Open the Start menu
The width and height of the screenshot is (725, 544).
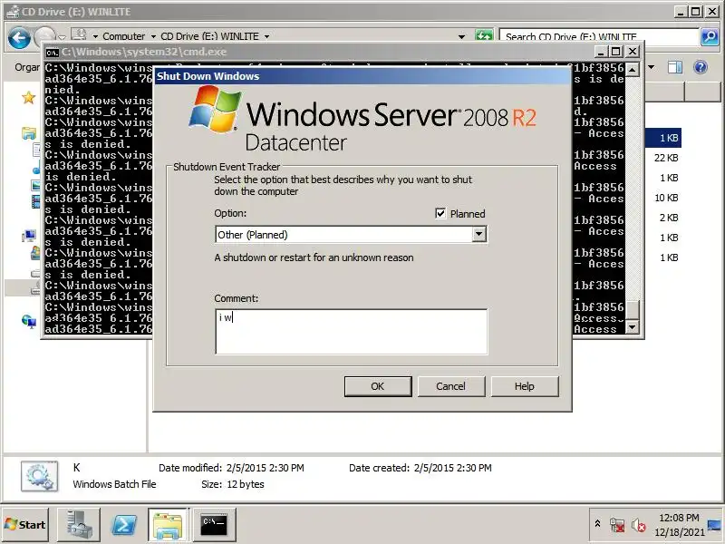pos(25,525)
